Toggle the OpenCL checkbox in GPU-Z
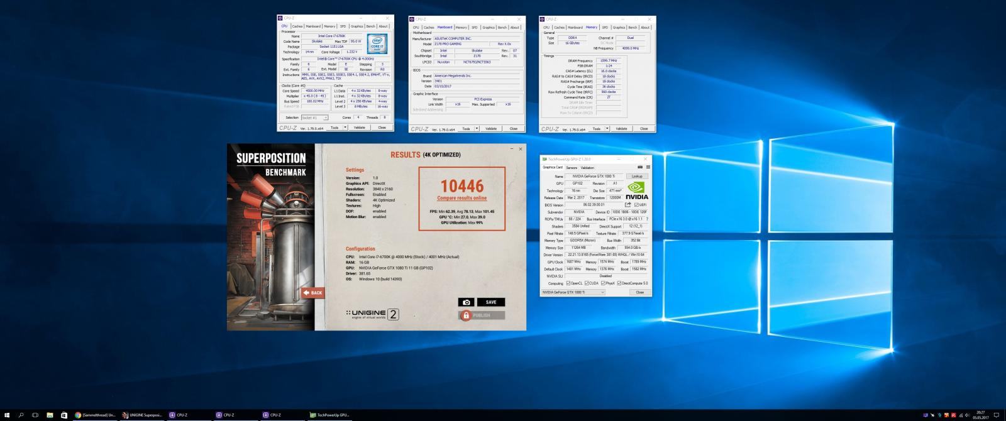Image resolution: width=1006 pixels, height=421 pixels. pyautogui.click(x=568, y=283)
